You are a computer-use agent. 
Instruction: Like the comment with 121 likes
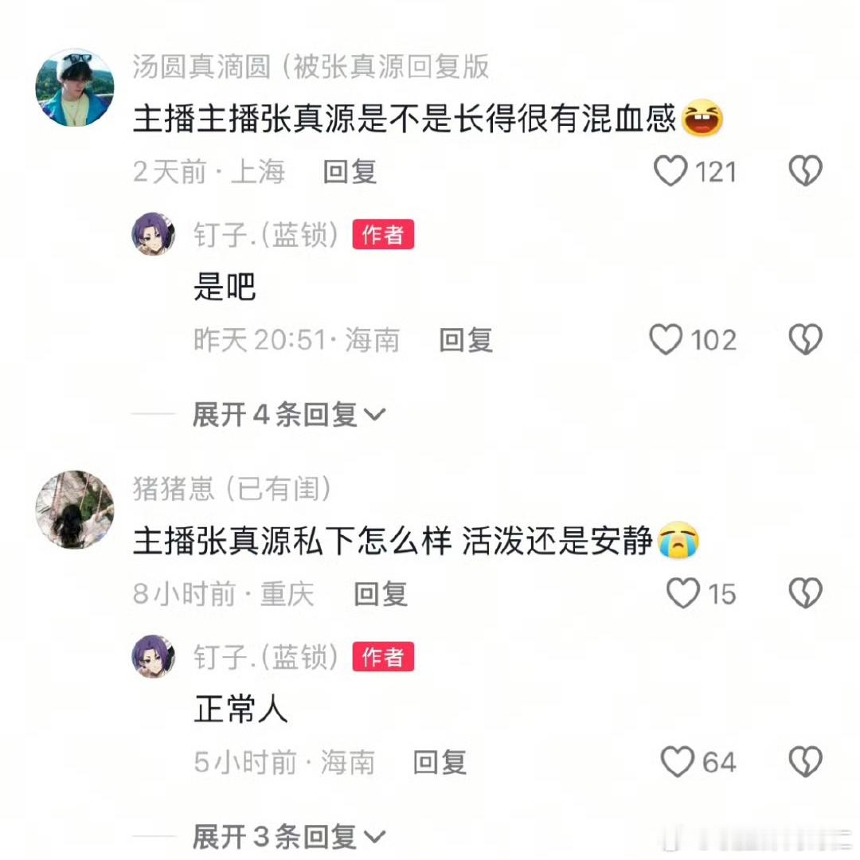(670, 171)
